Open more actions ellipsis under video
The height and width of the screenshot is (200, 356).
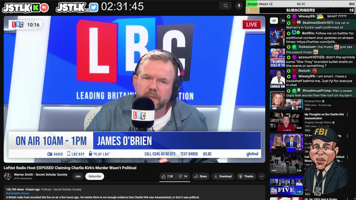pyautogui.click(x=261, y=176)
